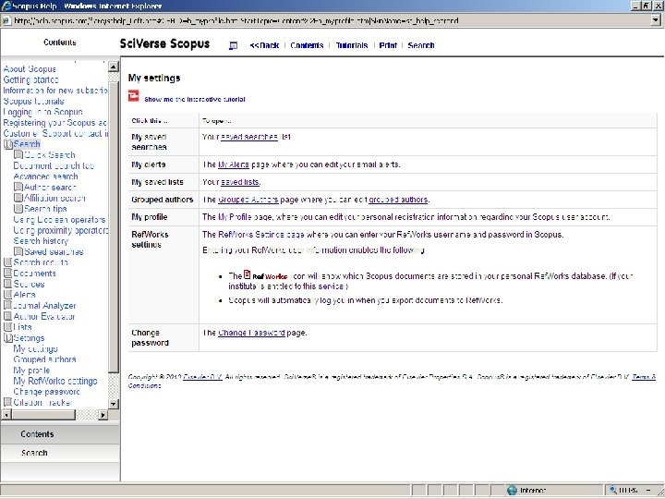The height and width of the screenshot is (499, 665).
Task: Click the Internet zone globe icon in status bar
Action: (x=512, y=491)
